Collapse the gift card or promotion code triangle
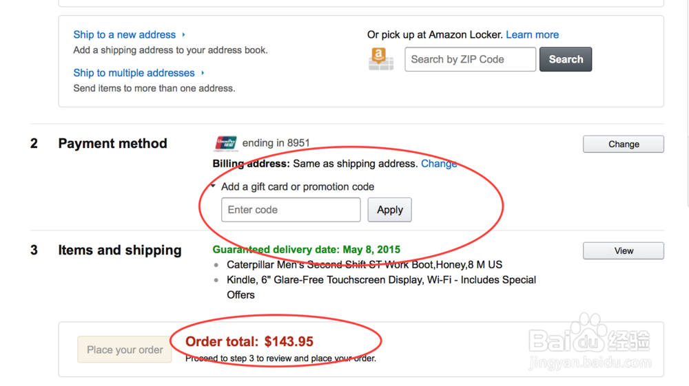 click(x=214, y=186)
